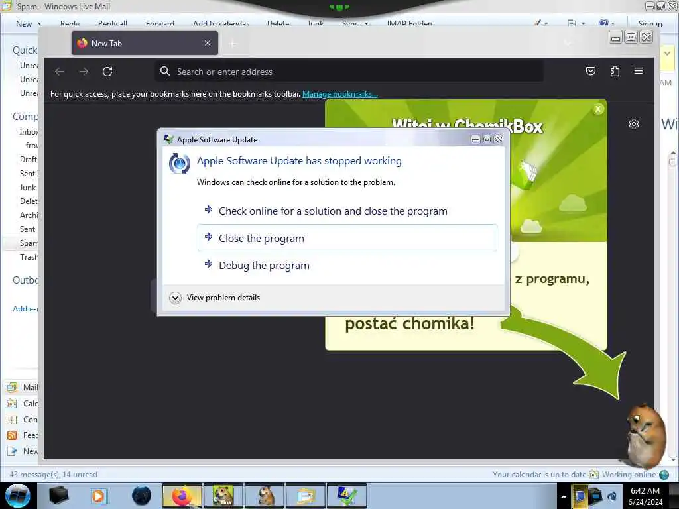Open the media player taskbar icon
The width and height of the screenshot is (679, 509).
pos(99,496)
